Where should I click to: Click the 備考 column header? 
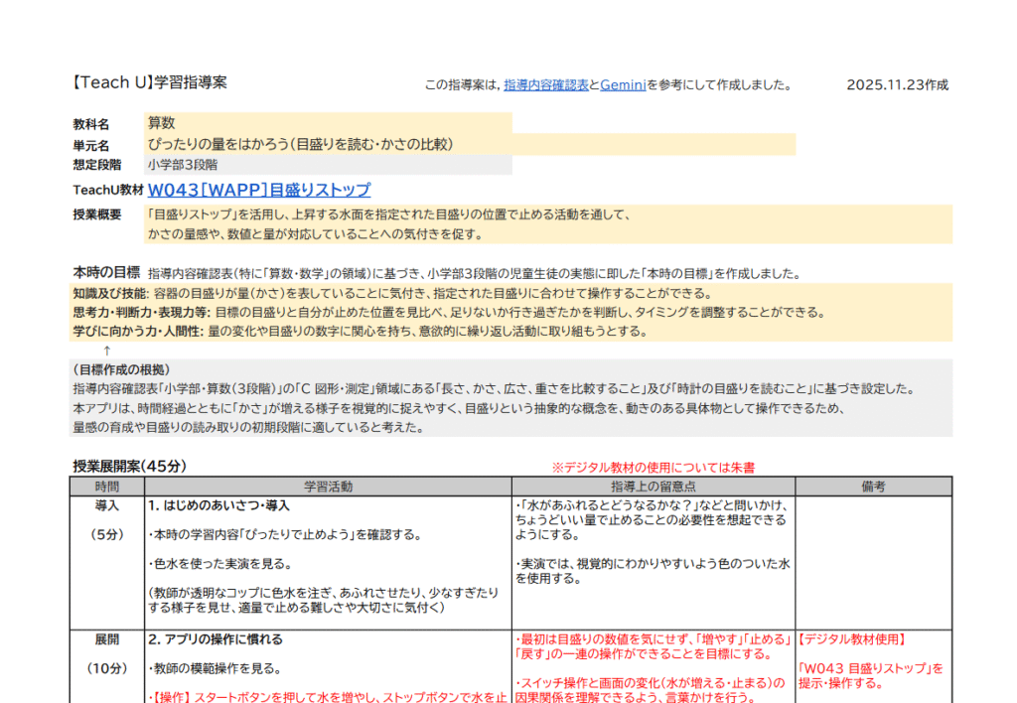[873, 487]
